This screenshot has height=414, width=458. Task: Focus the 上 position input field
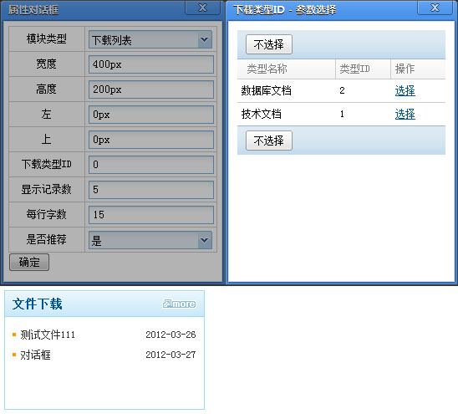pos(151,140)
